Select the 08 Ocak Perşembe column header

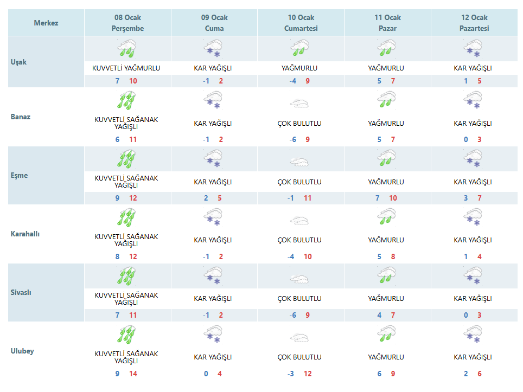pyautogui.click(x=127, y=23)
